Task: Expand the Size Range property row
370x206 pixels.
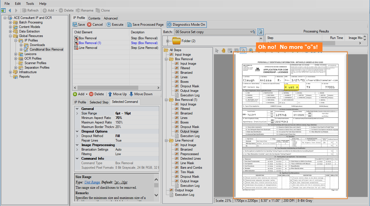Action: (77, 113)
